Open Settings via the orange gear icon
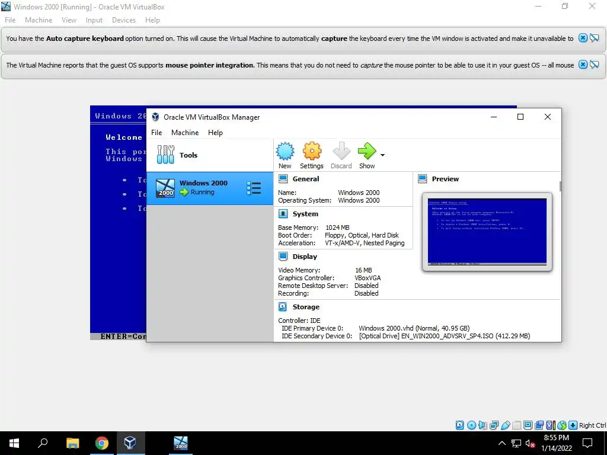This screenshot has height=455, width=607. (312, 151)
